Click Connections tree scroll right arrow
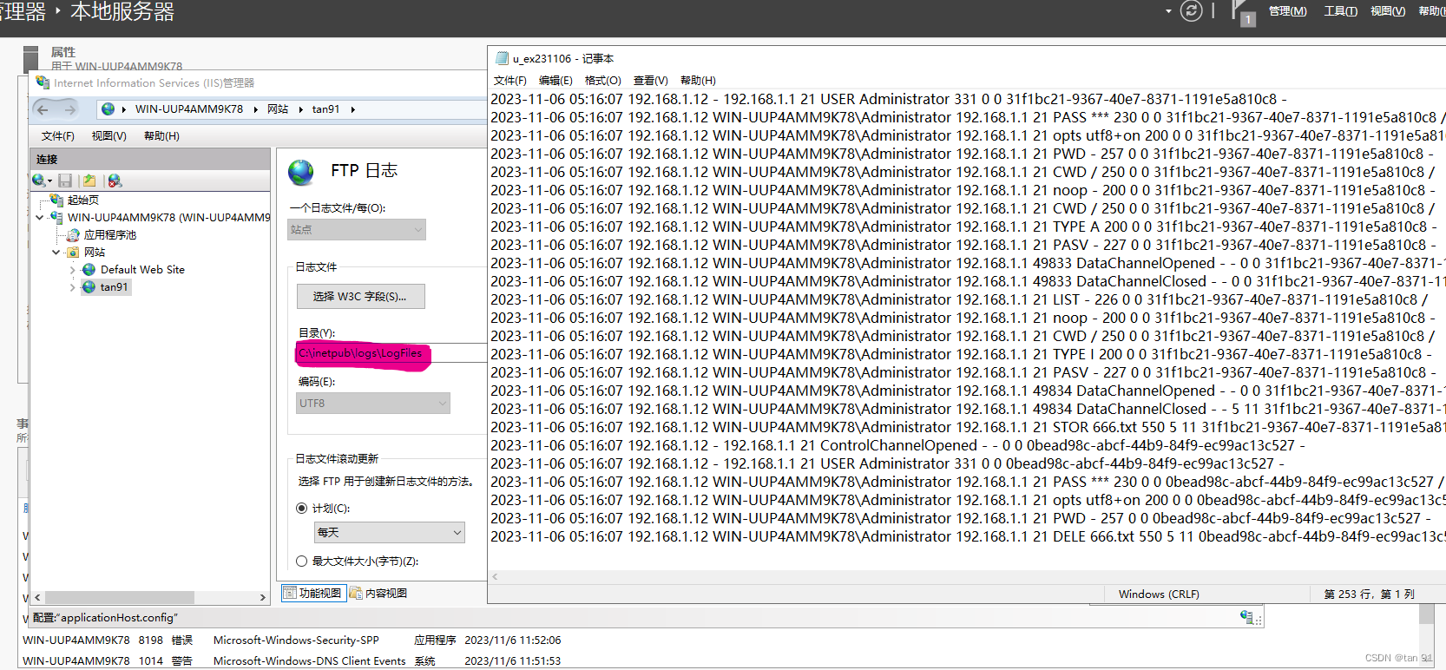 (x=263, y=597)
